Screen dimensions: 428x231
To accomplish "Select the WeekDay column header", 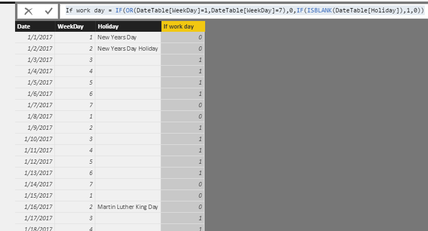I will coord(75,26).
